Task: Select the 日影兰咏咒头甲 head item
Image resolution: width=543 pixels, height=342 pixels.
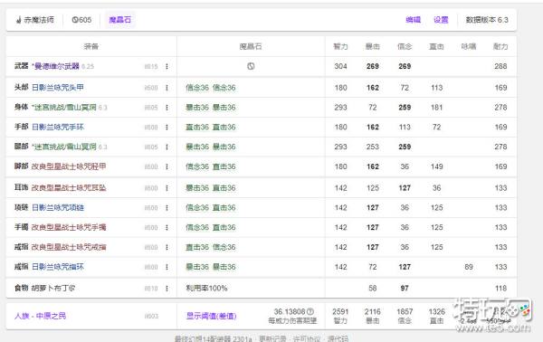Action: pyautogui.click(x=58, y=88)
